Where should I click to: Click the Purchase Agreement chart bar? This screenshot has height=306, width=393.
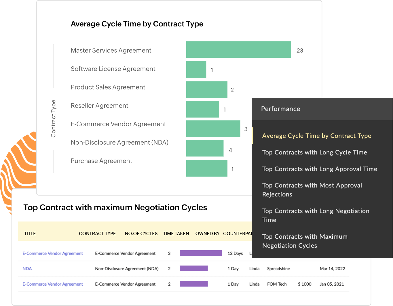pos(207,168)
